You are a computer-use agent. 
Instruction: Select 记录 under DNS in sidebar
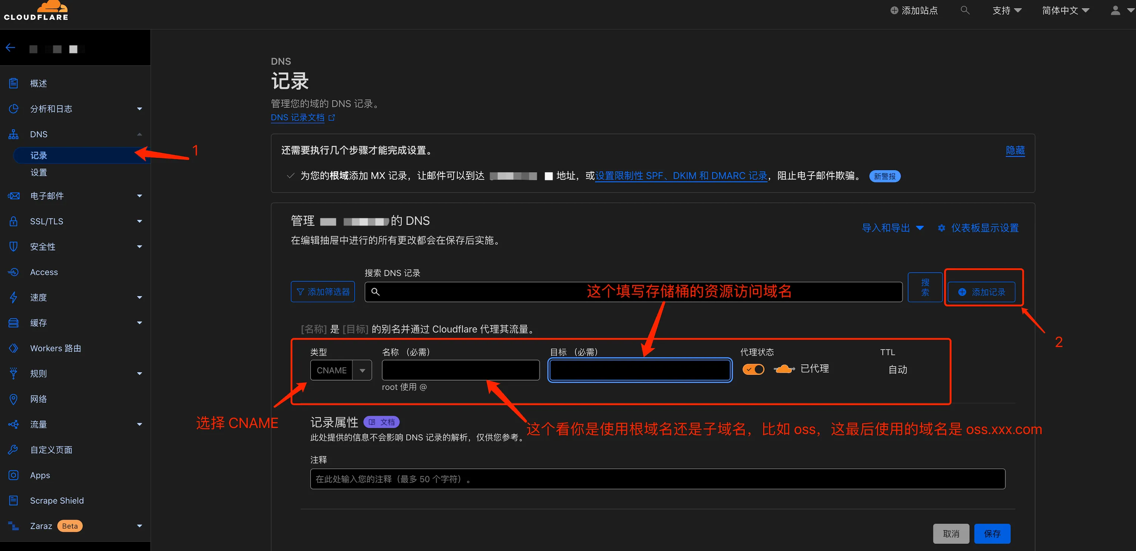(x=39, y=155)
